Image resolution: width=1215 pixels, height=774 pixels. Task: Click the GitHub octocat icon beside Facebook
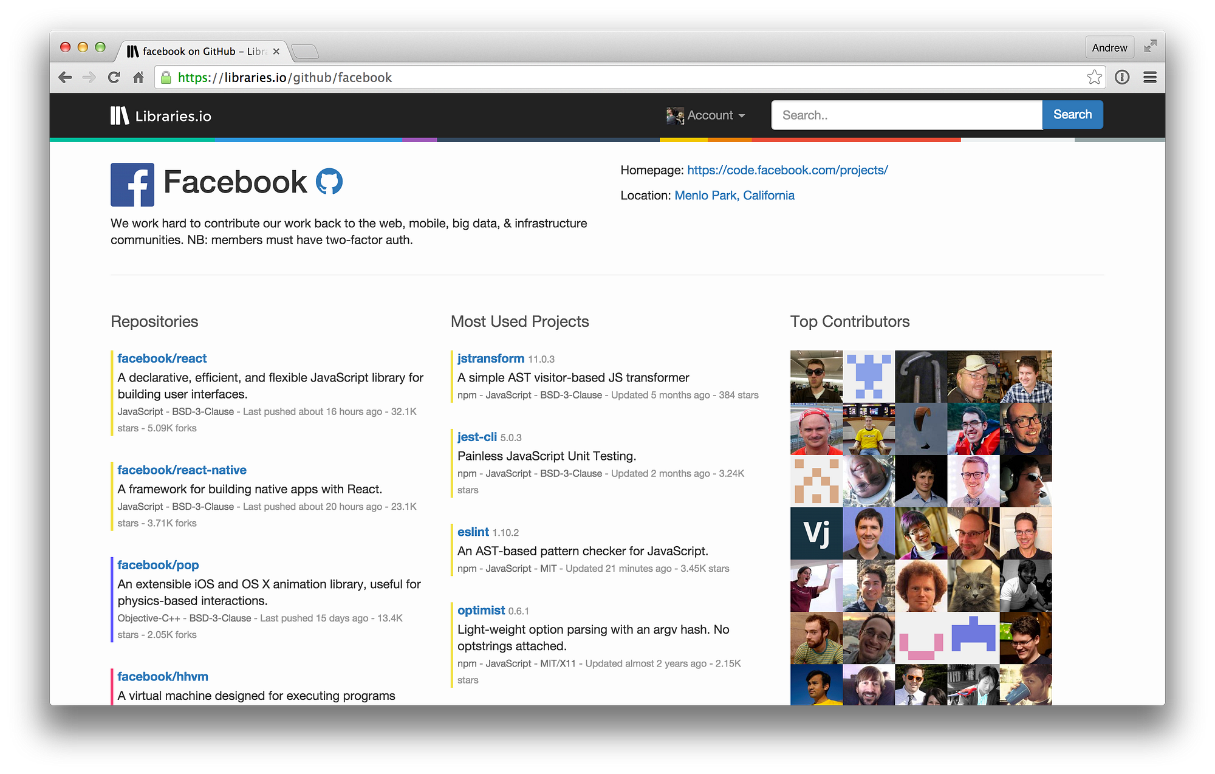329,182
